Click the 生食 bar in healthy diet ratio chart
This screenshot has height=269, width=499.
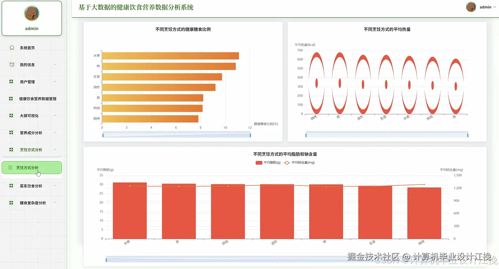pyautogui.click(x=162, y=77)
